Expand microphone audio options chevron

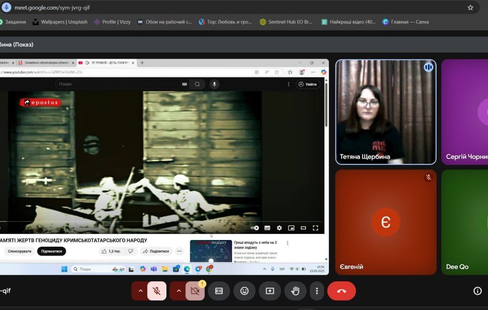(141, 291)
